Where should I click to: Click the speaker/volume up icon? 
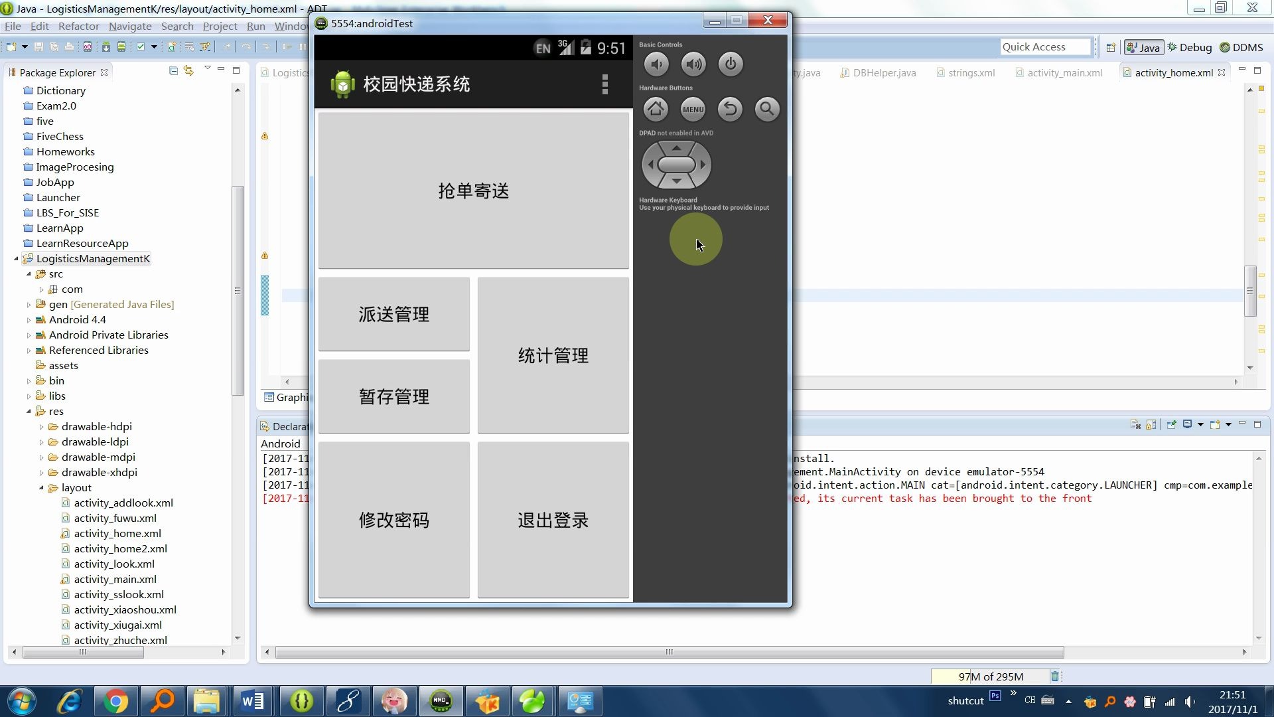(693, 64)
